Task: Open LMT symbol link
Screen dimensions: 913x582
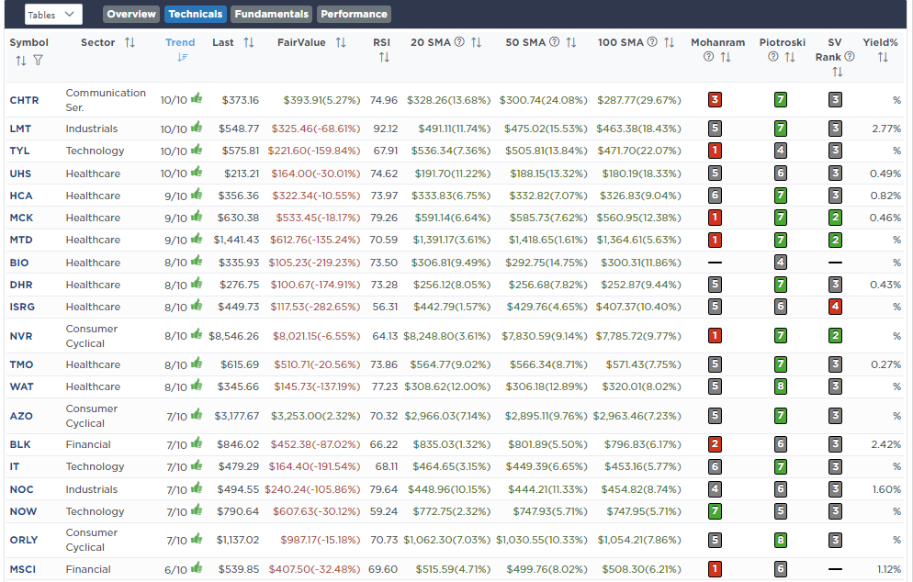Action: 20,129
